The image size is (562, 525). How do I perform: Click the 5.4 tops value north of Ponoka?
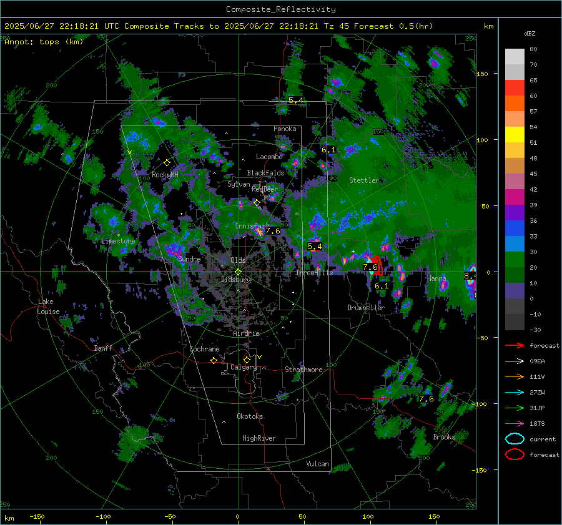click(x=296, y=101)
